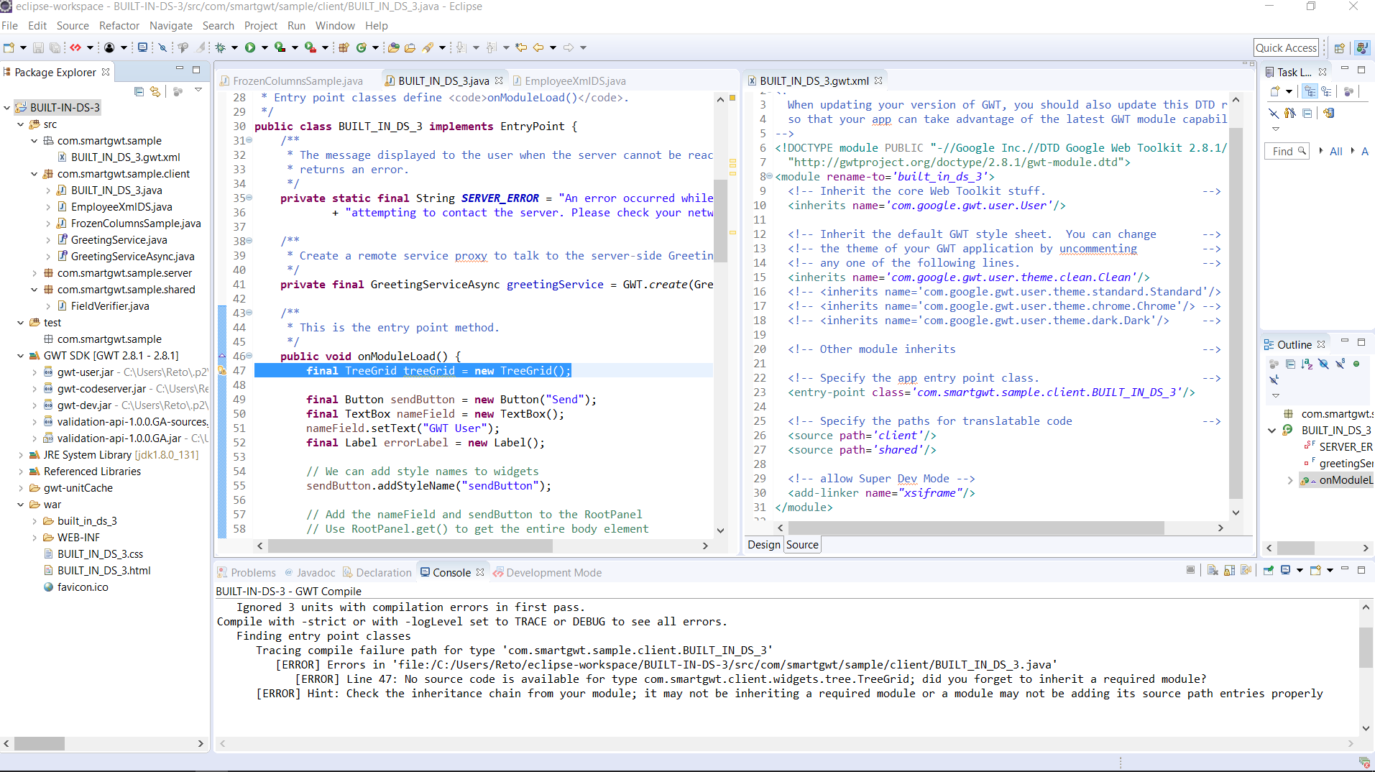1375x772 pixels.
Task: Collapse All in Task List toolbar
Action: coord(1307,113)
